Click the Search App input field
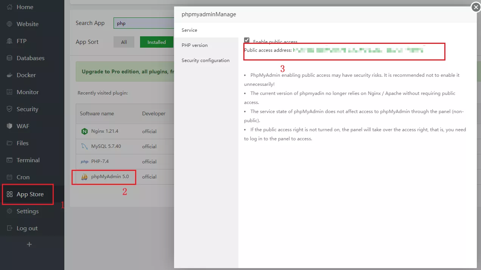 tap(144, 23)
